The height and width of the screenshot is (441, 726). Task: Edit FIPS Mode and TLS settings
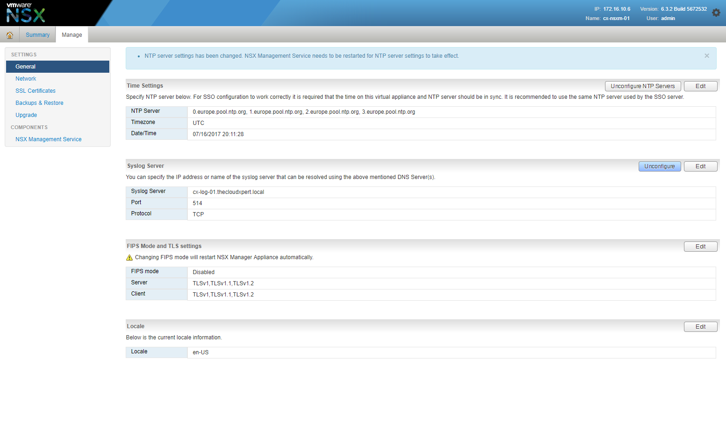click(700, 247)
